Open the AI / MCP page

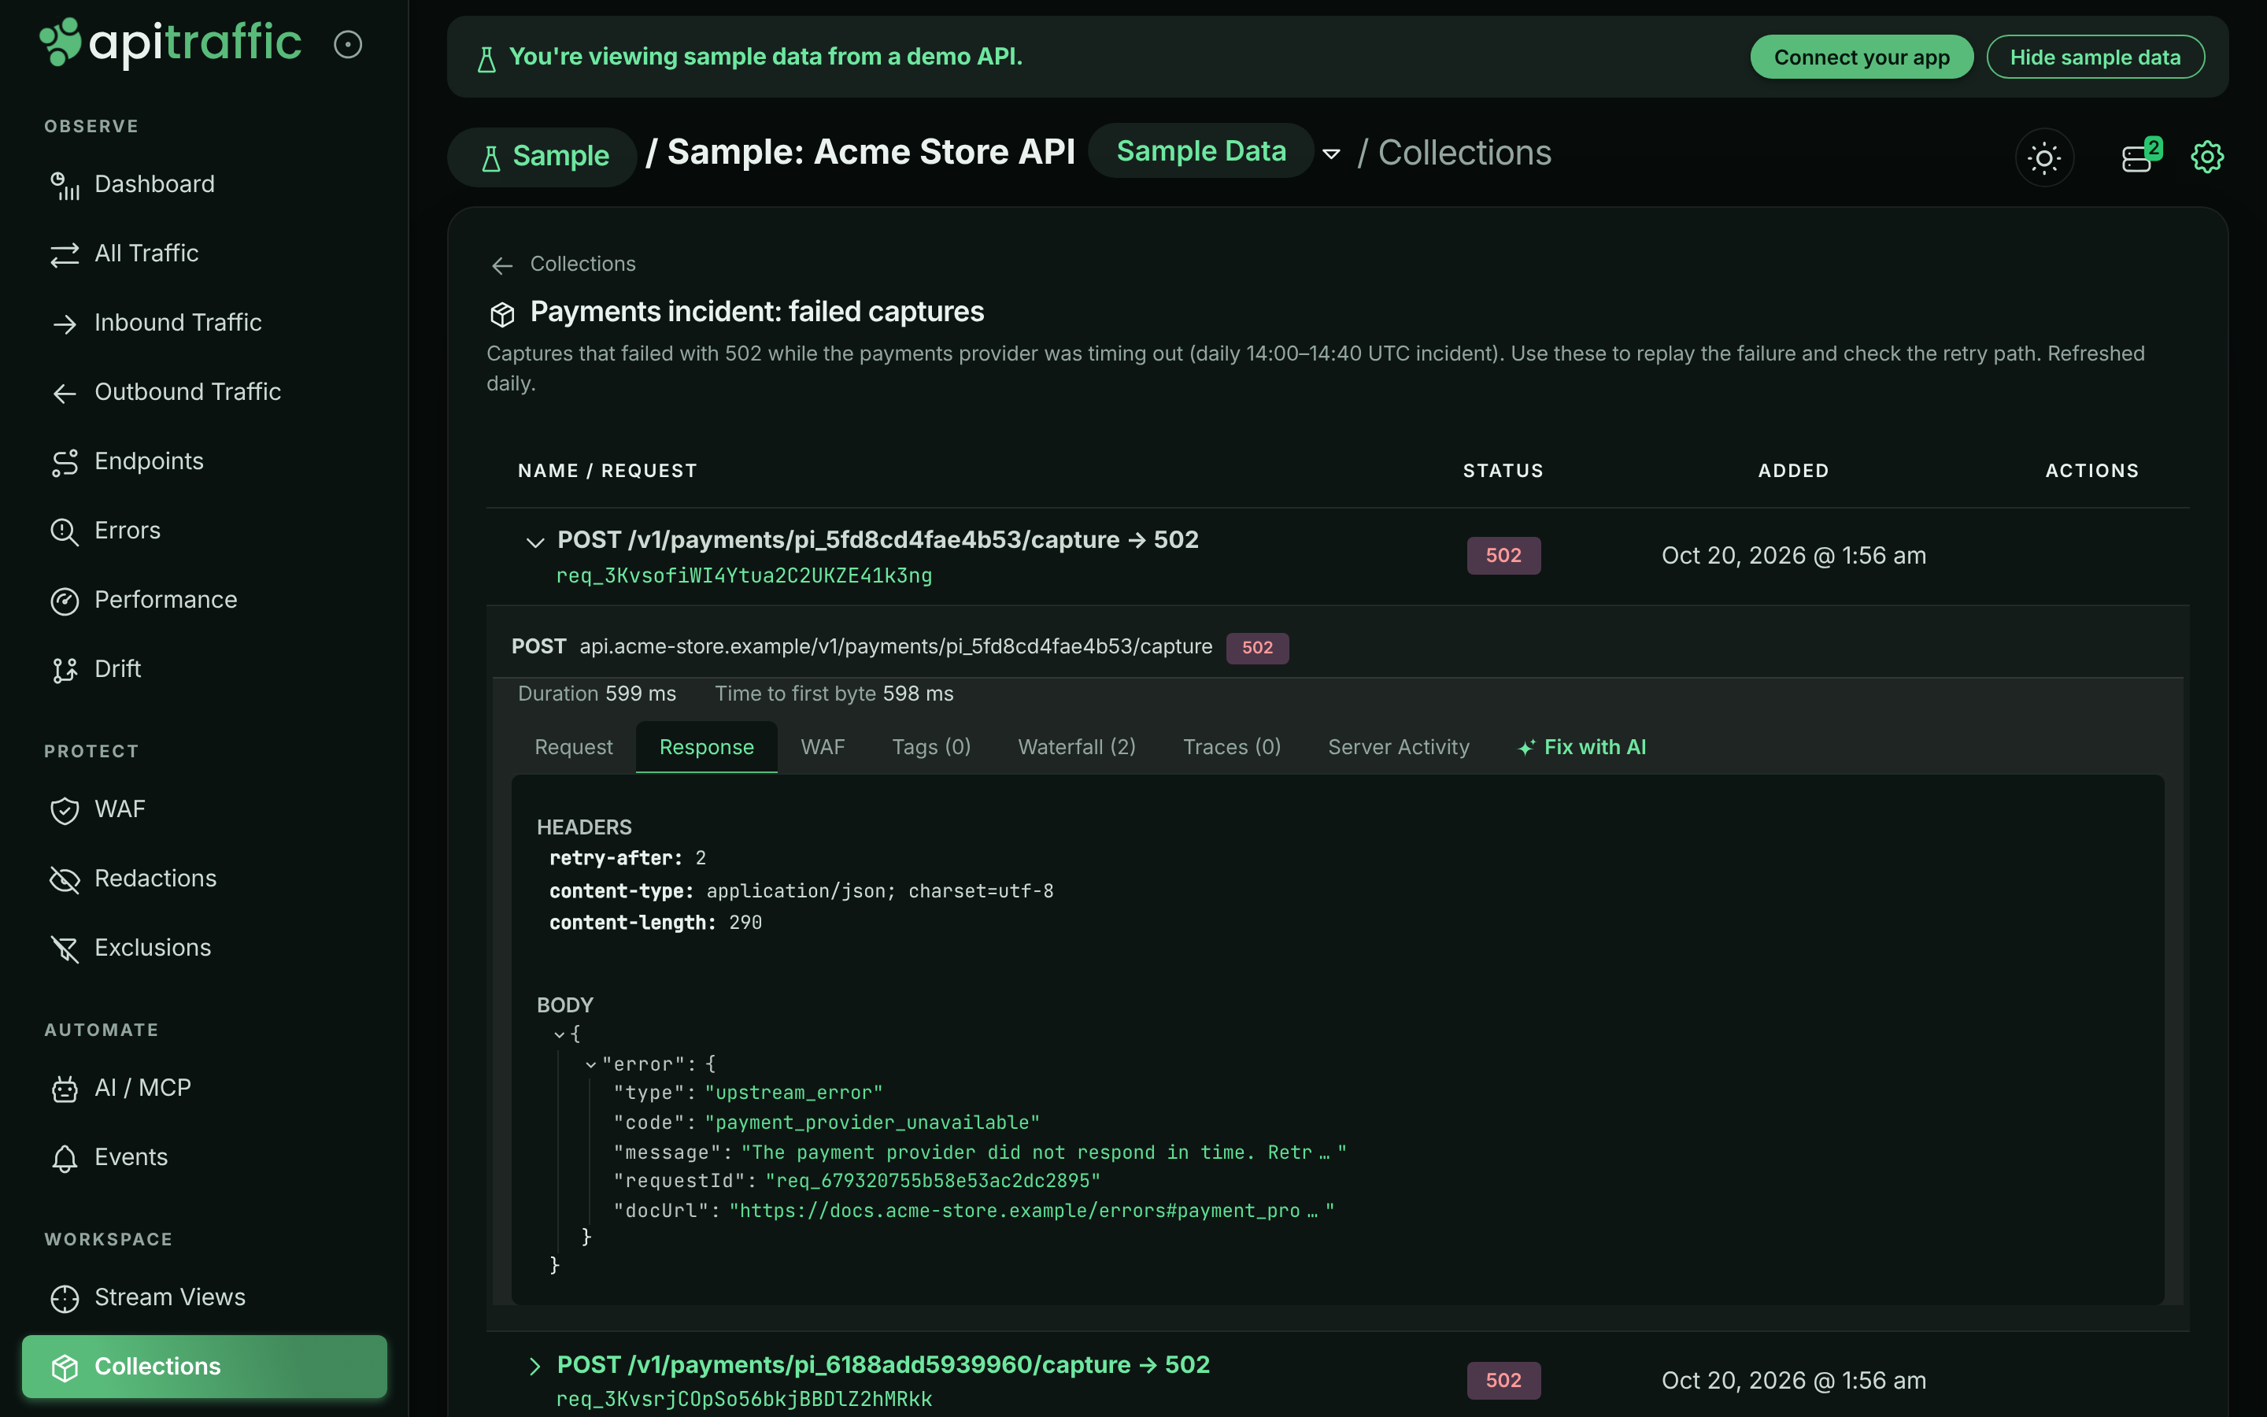tap(204, 1087)
